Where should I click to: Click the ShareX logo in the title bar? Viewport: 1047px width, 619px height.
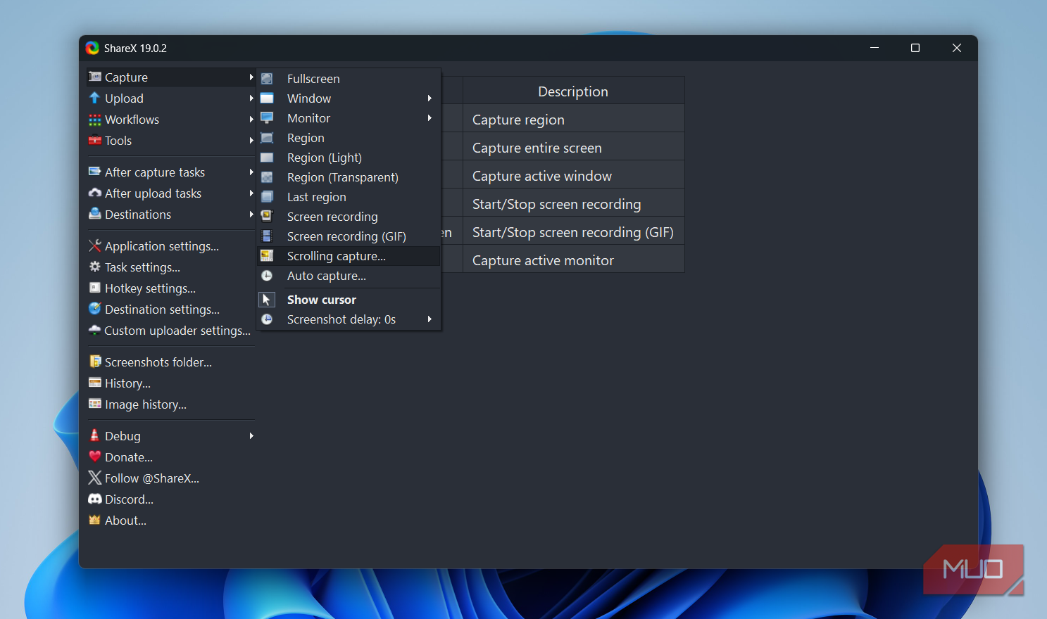tap(92, 48)
